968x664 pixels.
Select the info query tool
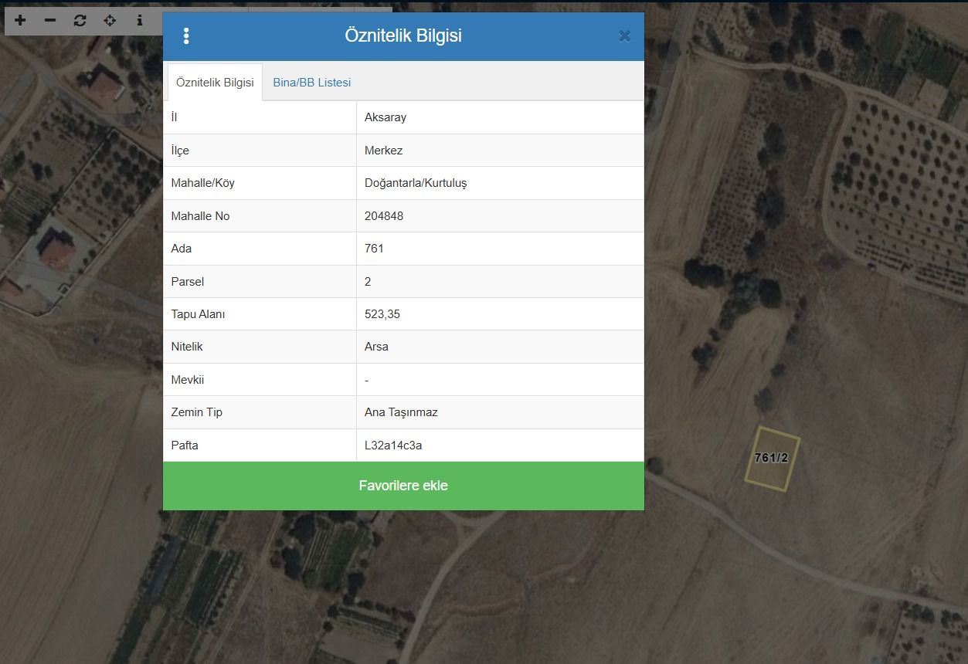(x=140, y=20)
